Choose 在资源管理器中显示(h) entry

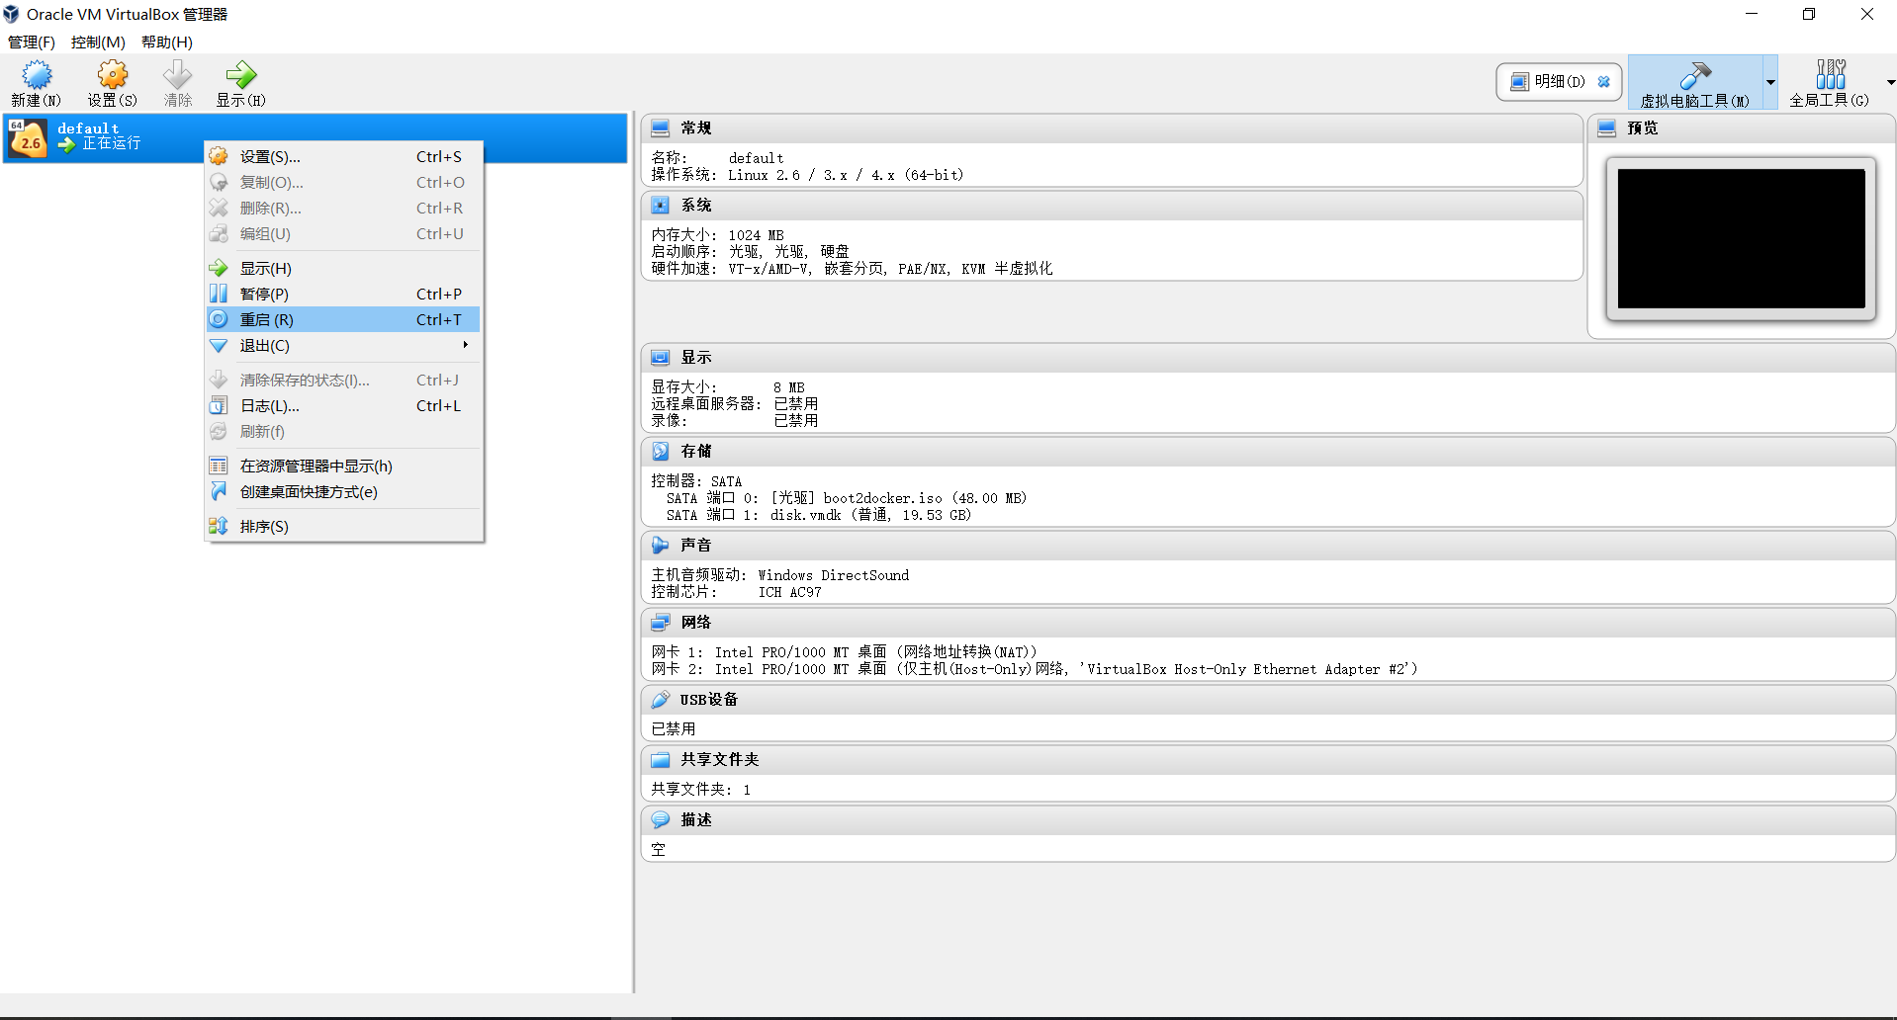tap(343, 466)
